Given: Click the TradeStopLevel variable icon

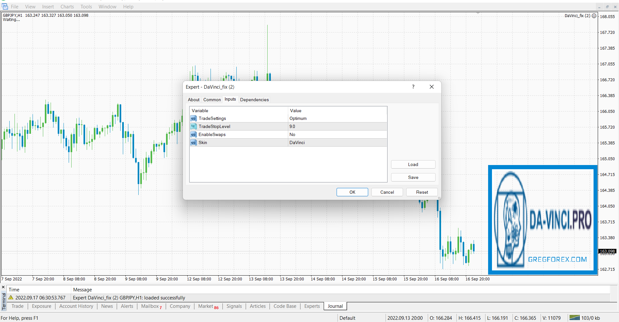Looking at the screenshot, I should [193, 127].
